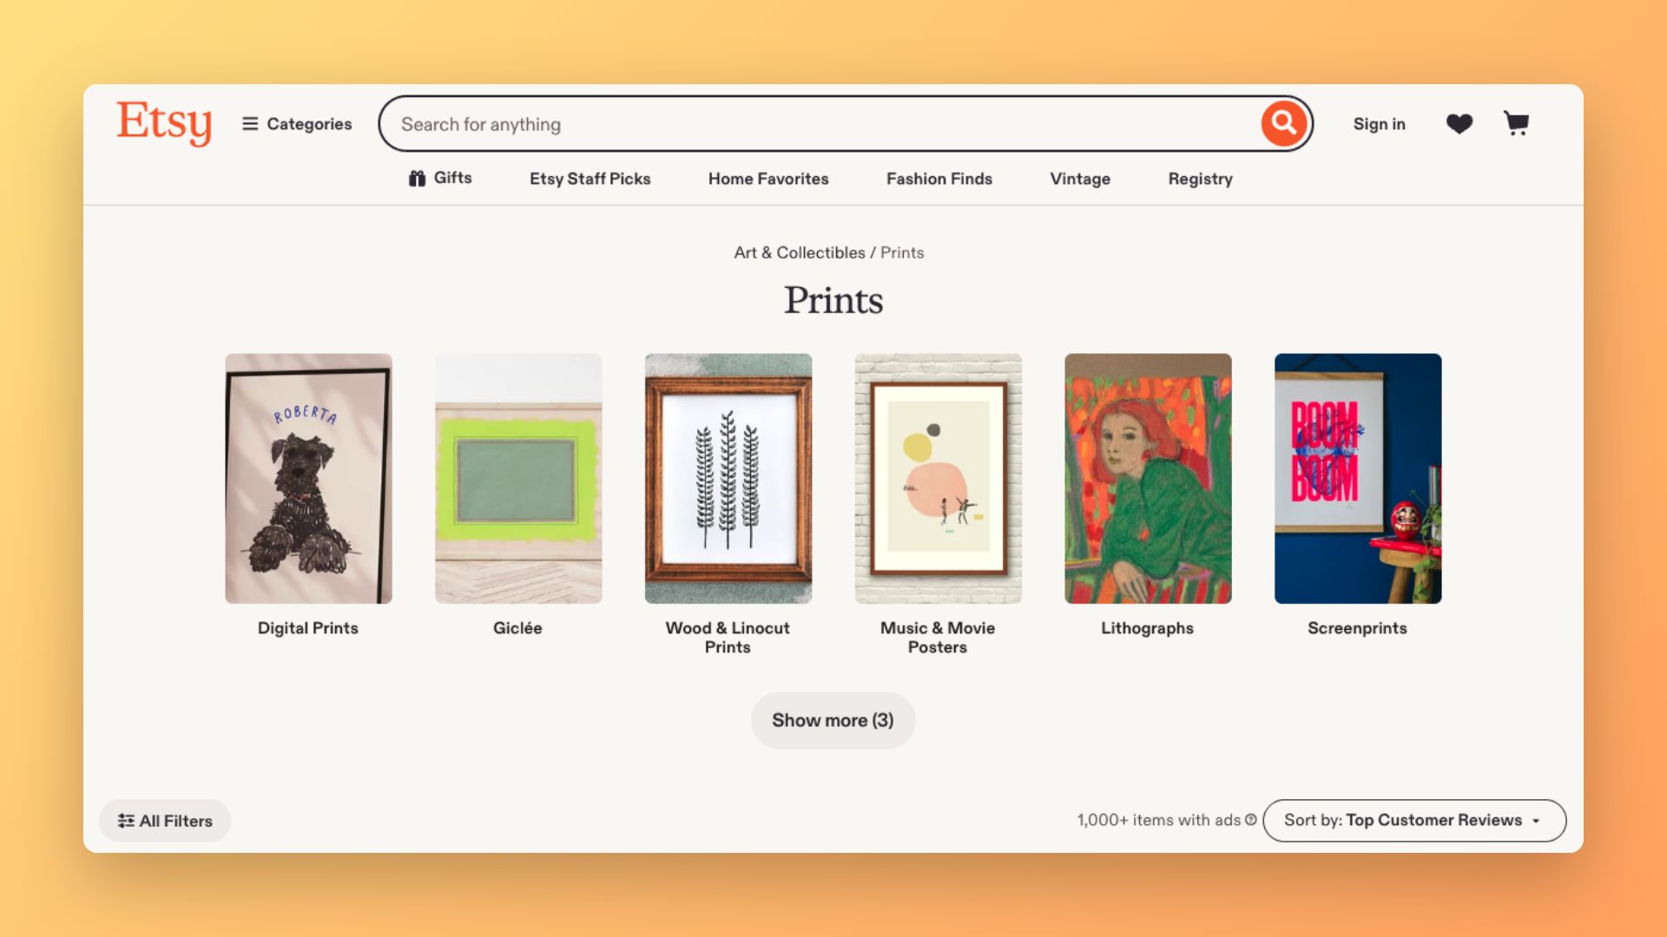Click the Screenprints label
This screenshot has width=1667, height=937.
pyautogui.click(x=1358, y=628)
